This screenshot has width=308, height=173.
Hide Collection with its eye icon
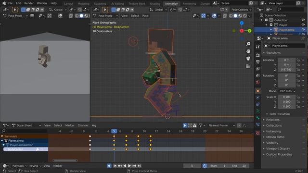point(303,20)
